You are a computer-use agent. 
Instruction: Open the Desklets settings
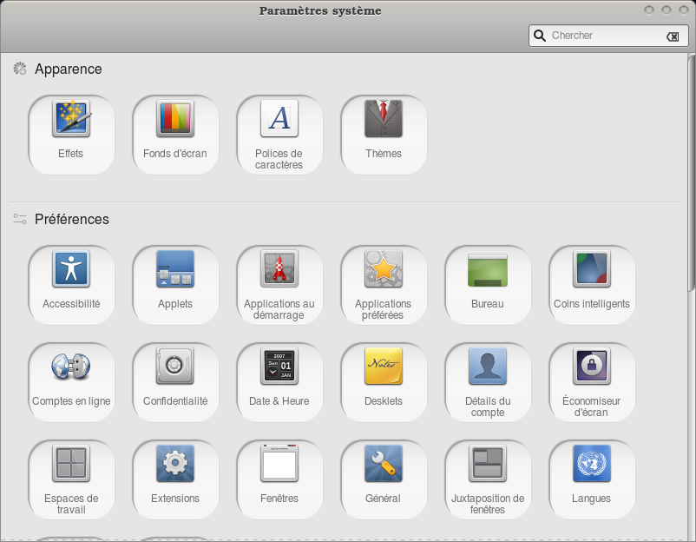click(384, 382)
